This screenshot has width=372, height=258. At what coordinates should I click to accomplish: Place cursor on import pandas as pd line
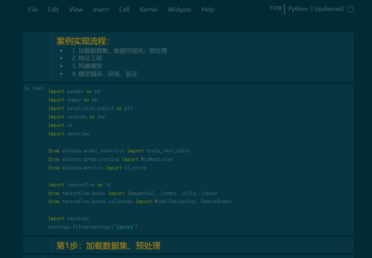point(74,91)
